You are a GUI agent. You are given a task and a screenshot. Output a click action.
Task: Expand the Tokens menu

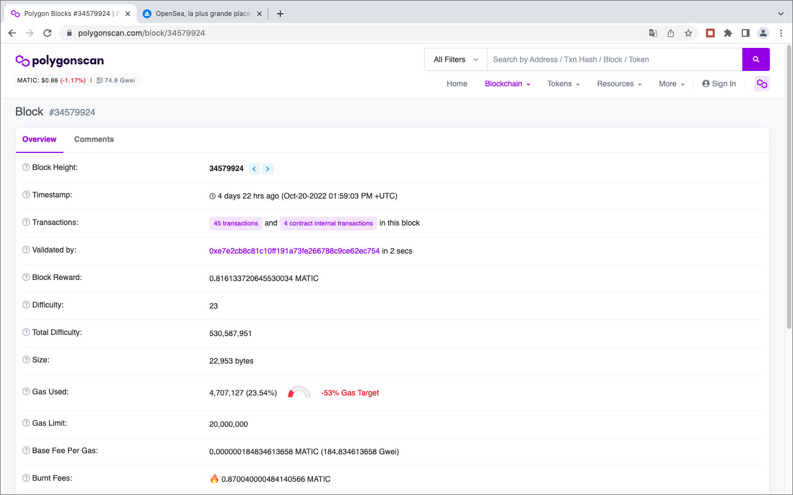pyautogui.click(x=563, y=84)
